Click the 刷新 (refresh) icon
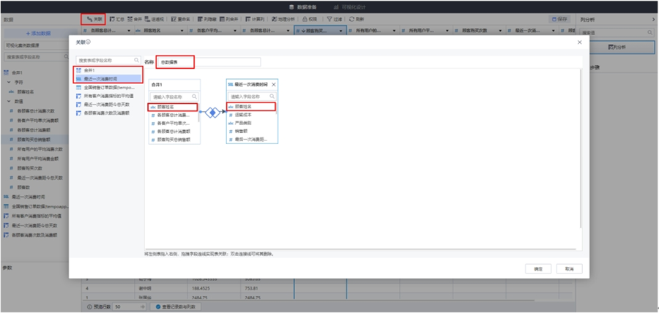This screenshot has width=659, height=313. click(357, 18)
